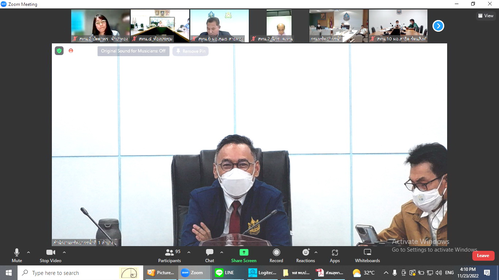Open the notification center icon
Viewport: 499px width, 280px height.
(x=487, y=273)
